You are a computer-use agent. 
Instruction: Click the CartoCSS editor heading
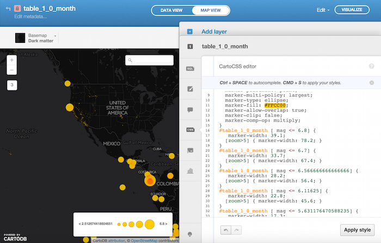(x=237, y=66)
